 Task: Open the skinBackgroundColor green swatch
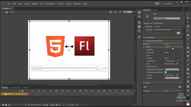[x=166, y=72]
